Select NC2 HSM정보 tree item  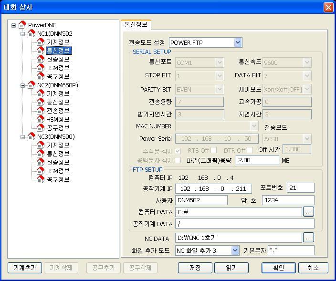(58, 119)
